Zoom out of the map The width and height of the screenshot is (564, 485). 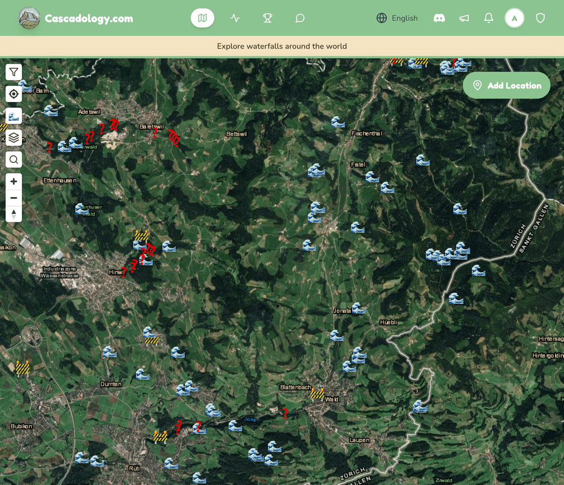(14, 198)
